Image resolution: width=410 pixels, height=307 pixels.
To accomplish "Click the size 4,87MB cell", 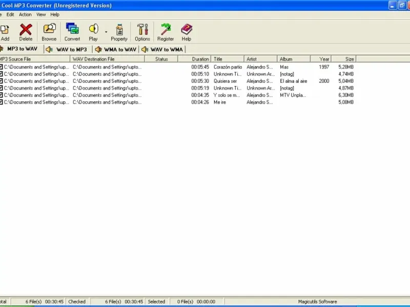I will pos(346,88).
